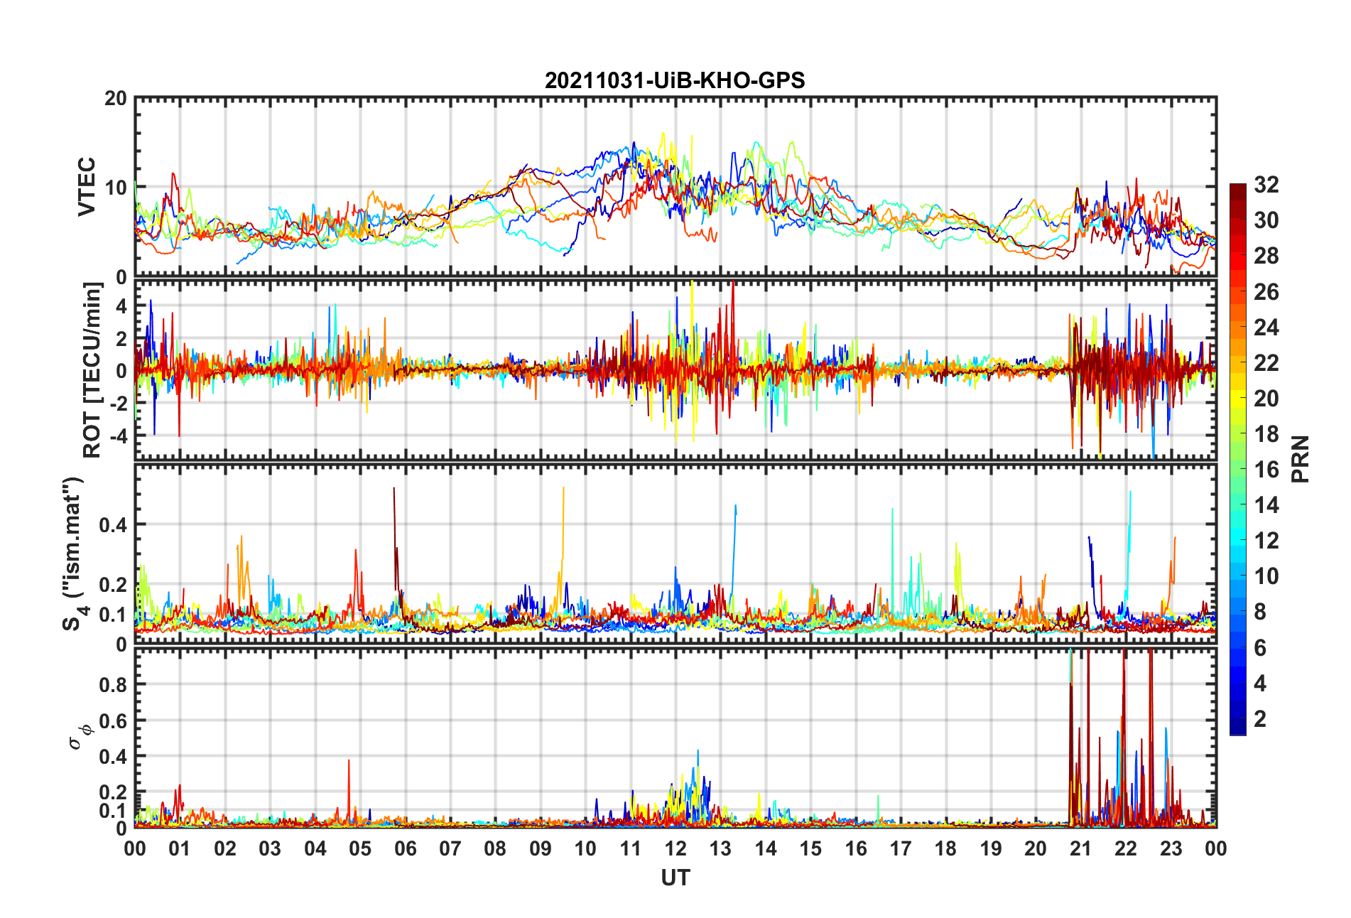Click colorbar tick label "24"
1351x918 pixels.
pyautogui.click(x=1266, y=327)
